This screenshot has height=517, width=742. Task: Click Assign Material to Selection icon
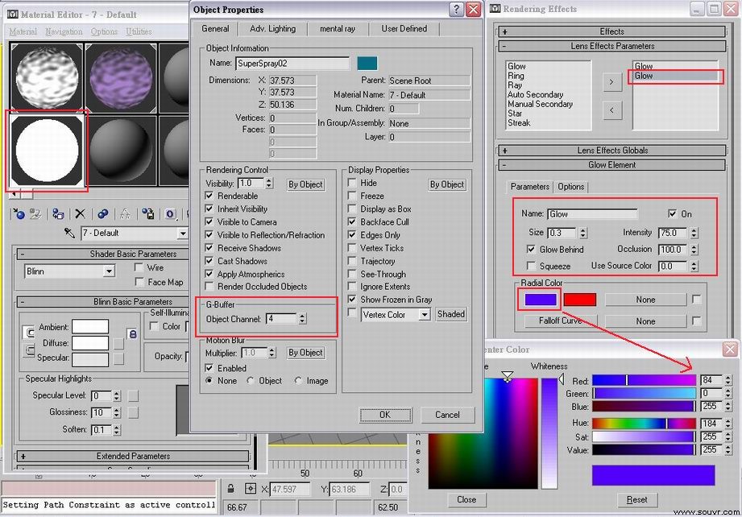click(x=58, y=214)
